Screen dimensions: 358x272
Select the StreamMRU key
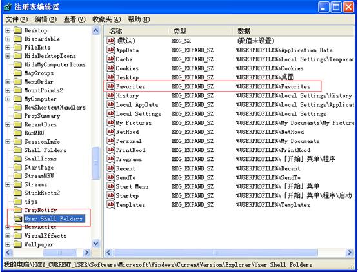point(39,176)
